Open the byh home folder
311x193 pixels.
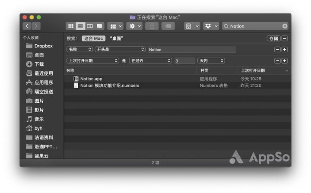(x=42, y=128)
